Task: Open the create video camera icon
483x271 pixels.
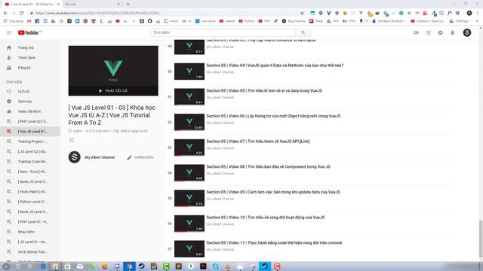Action: (416, 32)
